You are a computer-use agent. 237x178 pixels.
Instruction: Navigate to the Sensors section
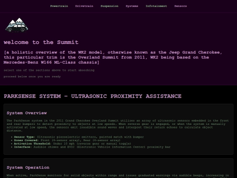click(x=180, y=6)
